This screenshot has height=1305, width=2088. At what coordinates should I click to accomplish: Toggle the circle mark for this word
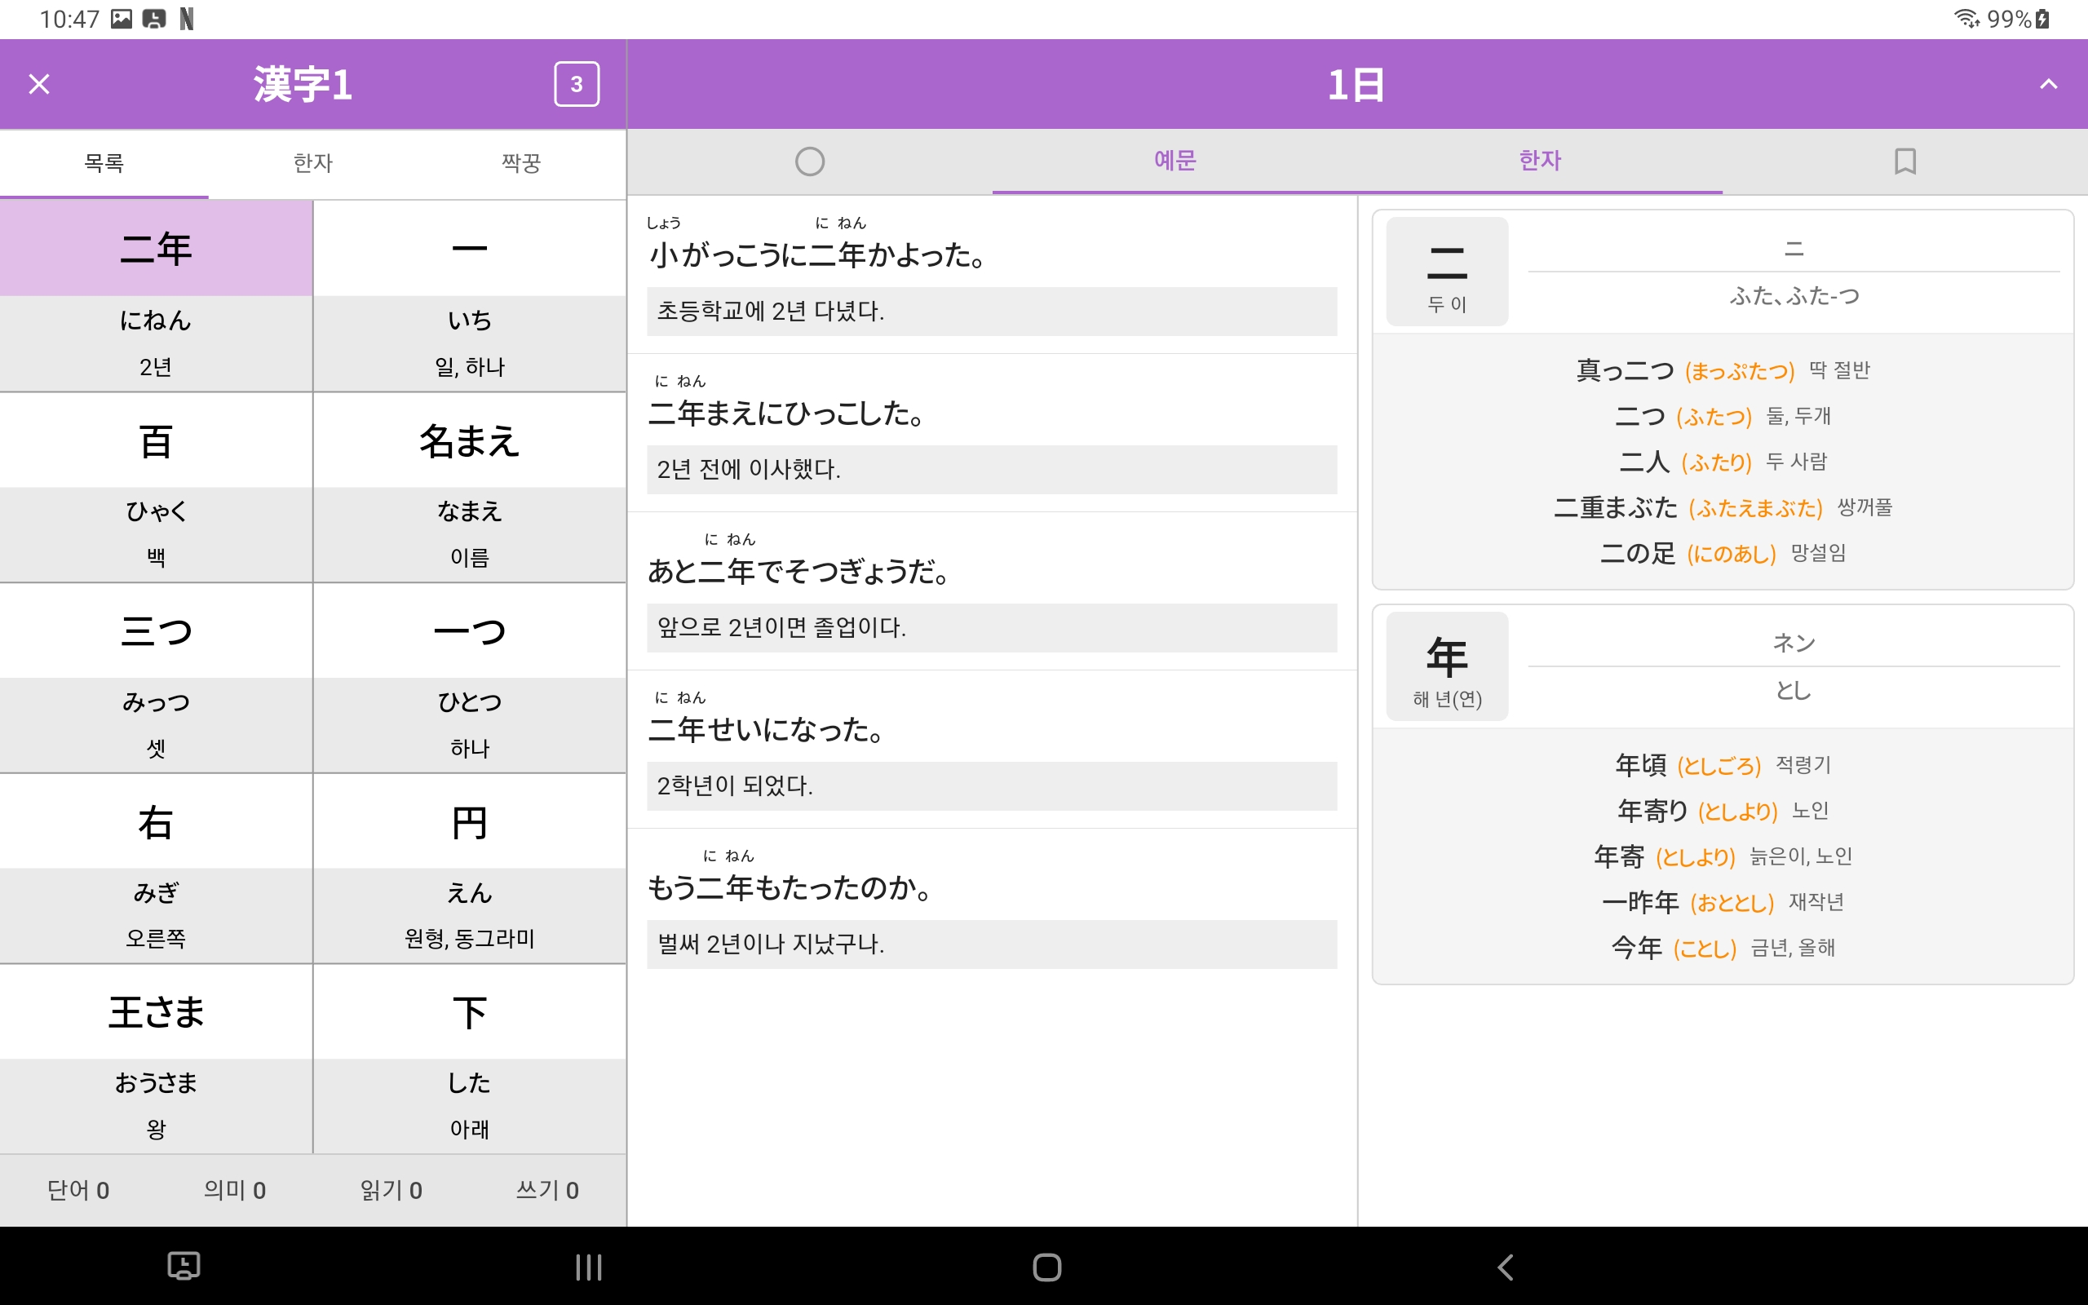coord(809,161)
